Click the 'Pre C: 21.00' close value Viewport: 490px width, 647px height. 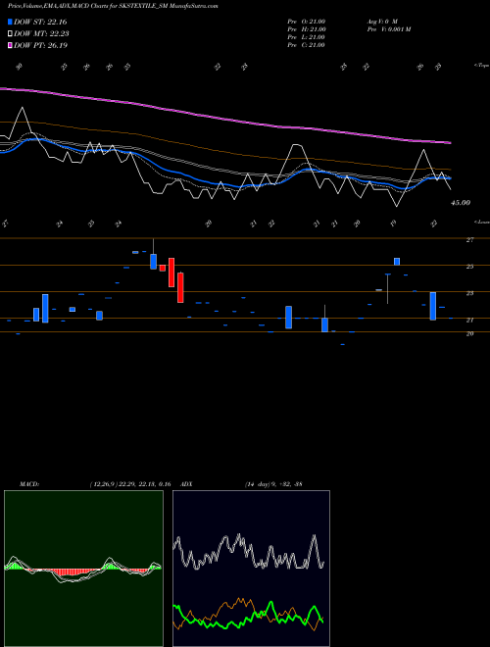[306, 45]
